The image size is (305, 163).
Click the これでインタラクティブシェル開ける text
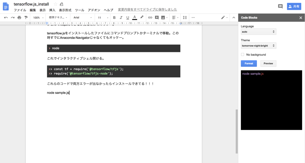76,58
